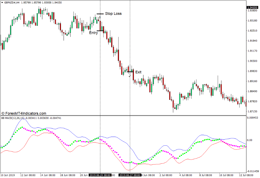
Task: Click the Stop Loss label
Action: pos(113,14)
